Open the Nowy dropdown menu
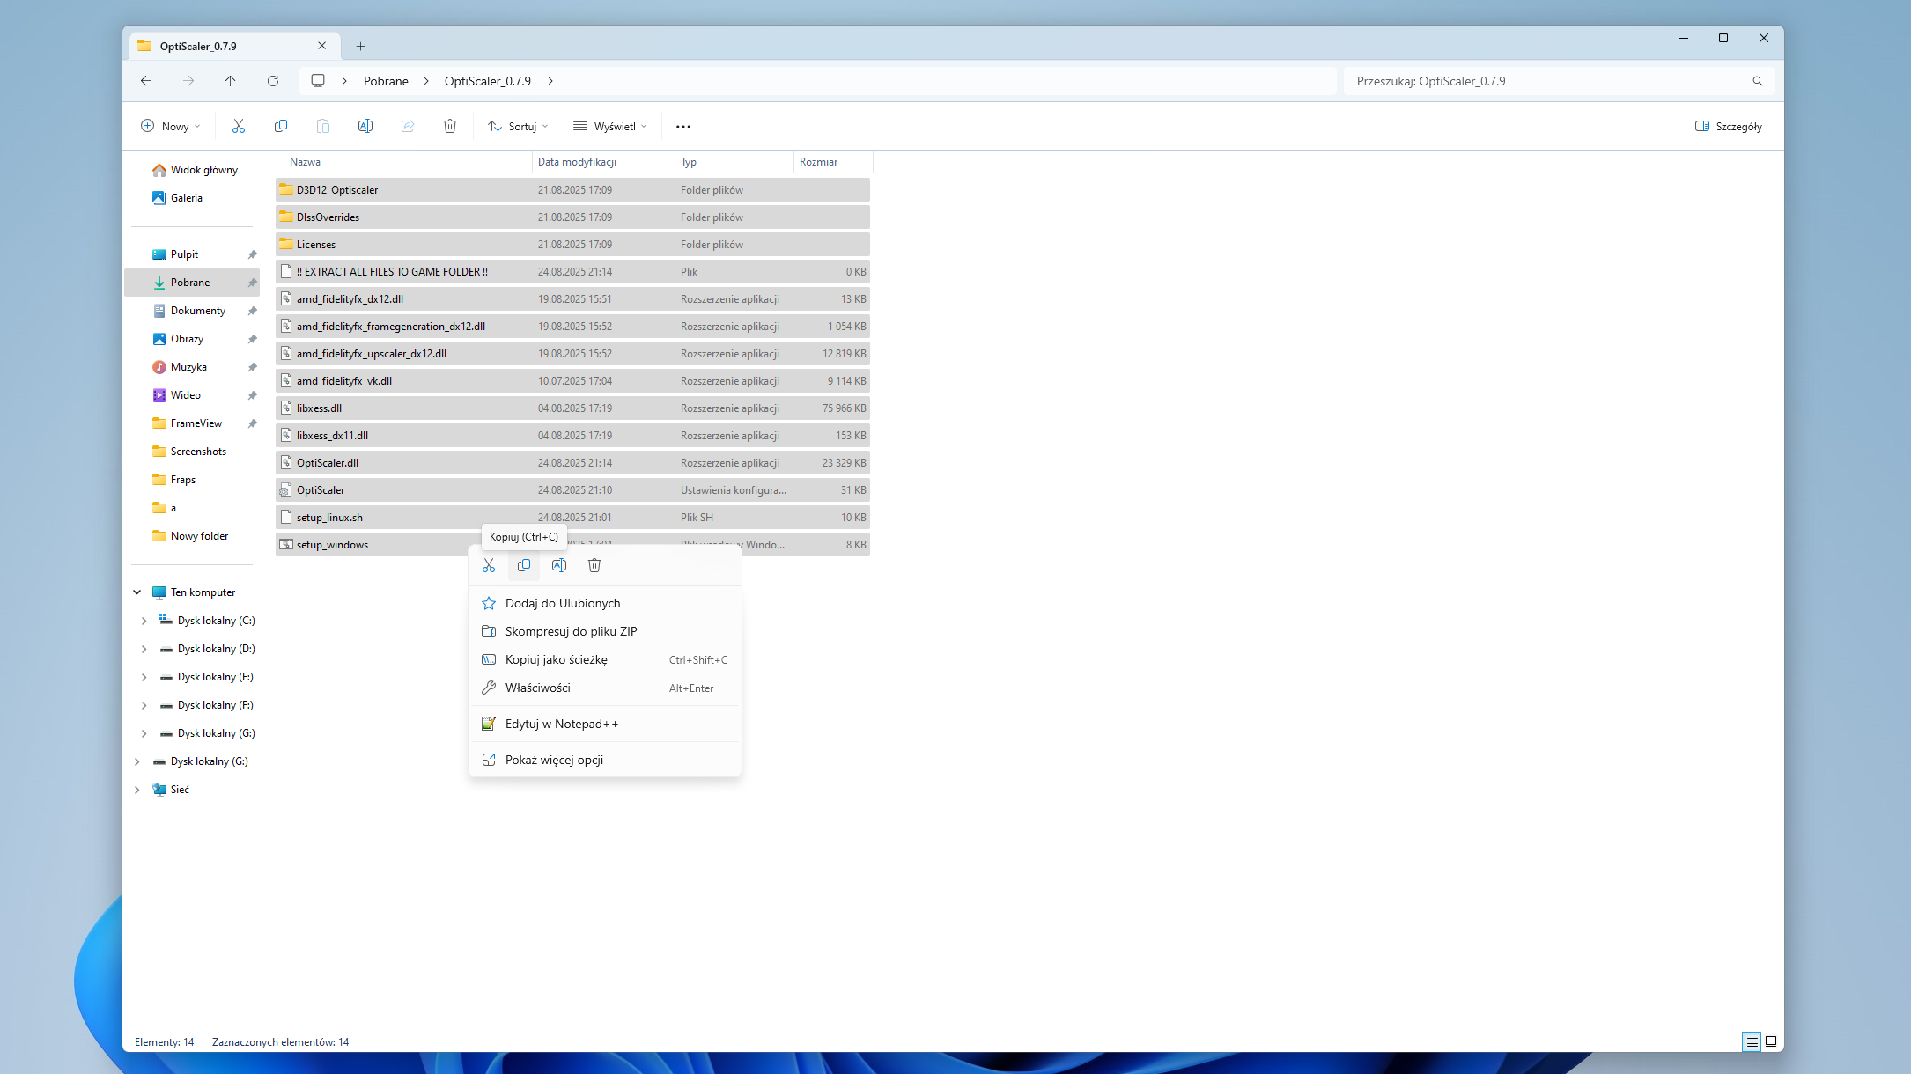The height and width of the screenshot is (1074, 1911). point(171,126)
